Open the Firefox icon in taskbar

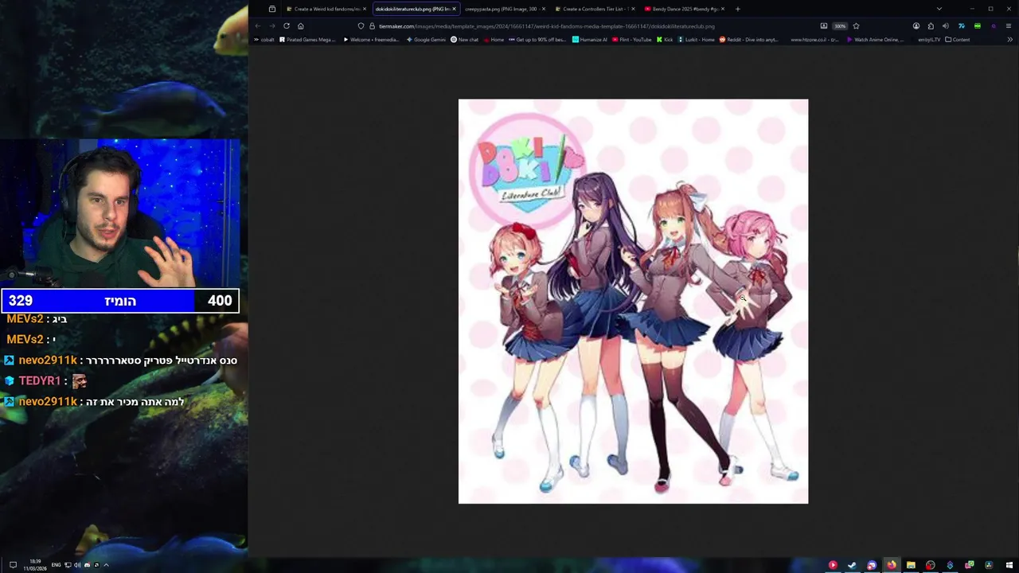(x=892, y=565)
